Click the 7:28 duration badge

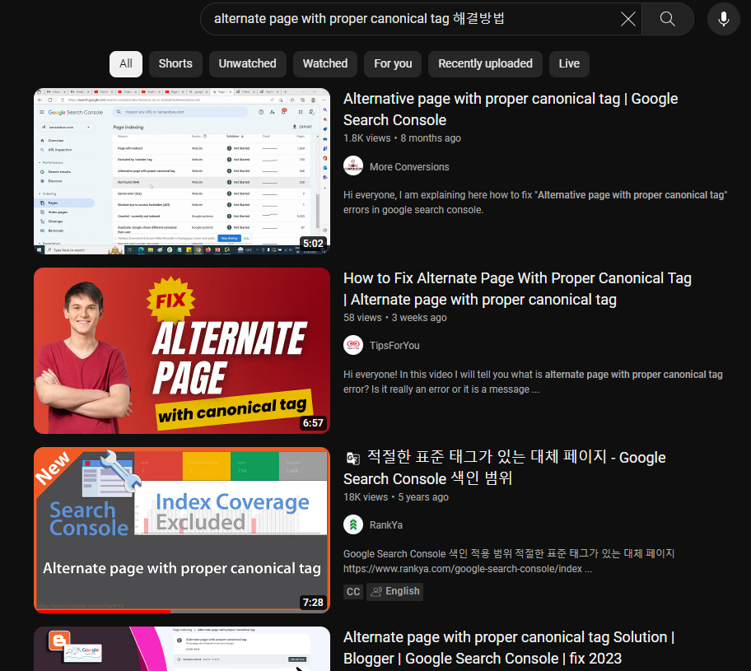pyautogui.click(x=313, y=602)
